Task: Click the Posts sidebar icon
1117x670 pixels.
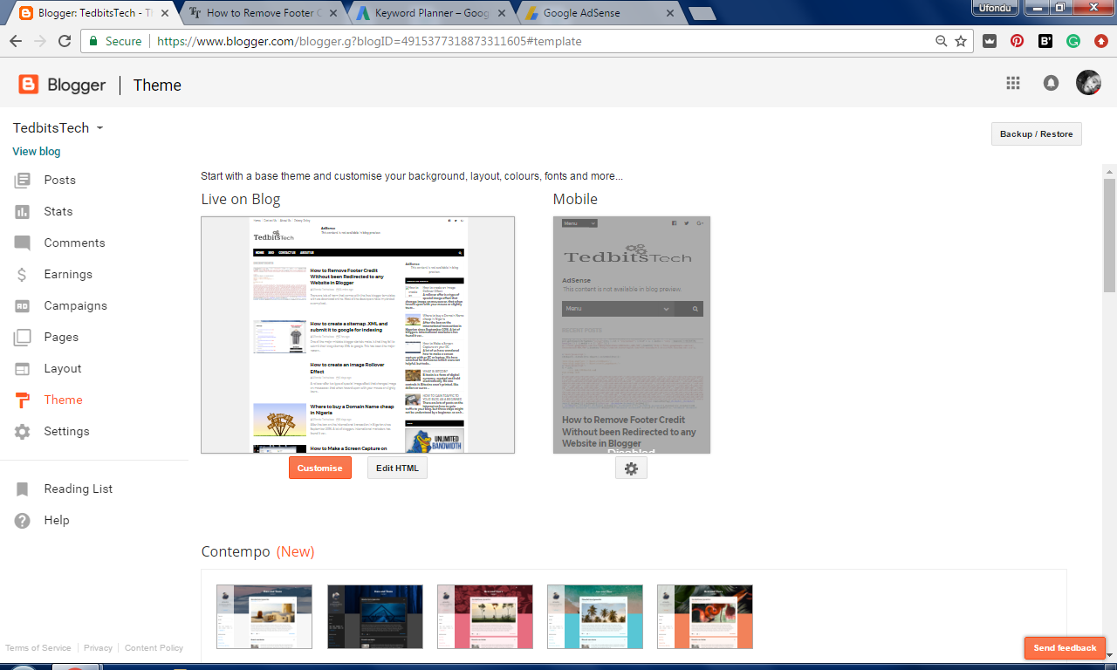Action: coord(23,180)
